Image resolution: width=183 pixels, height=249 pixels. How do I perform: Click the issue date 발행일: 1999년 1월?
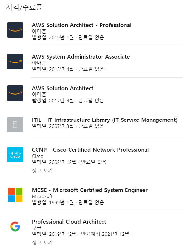click(x=53, y=202)
